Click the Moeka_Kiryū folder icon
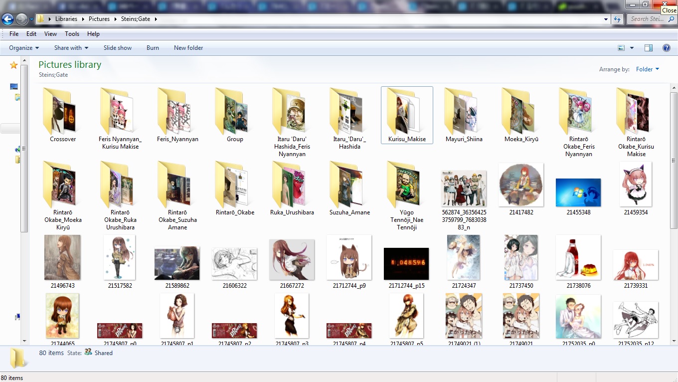Image resolution: width=678 pixels, height=382 pixels. 518,111
